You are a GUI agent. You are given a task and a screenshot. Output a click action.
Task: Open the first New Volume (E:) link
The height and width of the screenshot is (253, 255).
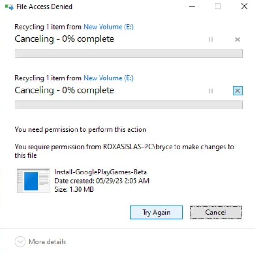[x=109, y=27]
